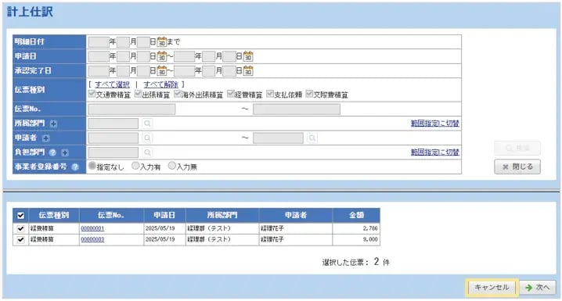Click first 申請者 input field

(x=113, y=138)
